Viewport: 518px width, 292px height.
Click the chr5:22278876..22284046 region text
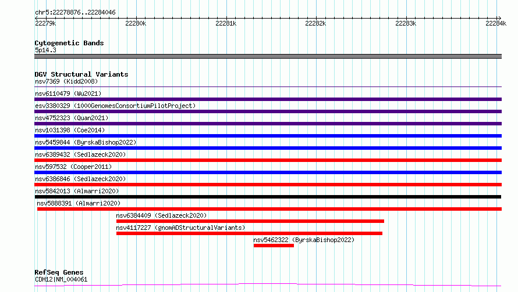tap(75, 13)
